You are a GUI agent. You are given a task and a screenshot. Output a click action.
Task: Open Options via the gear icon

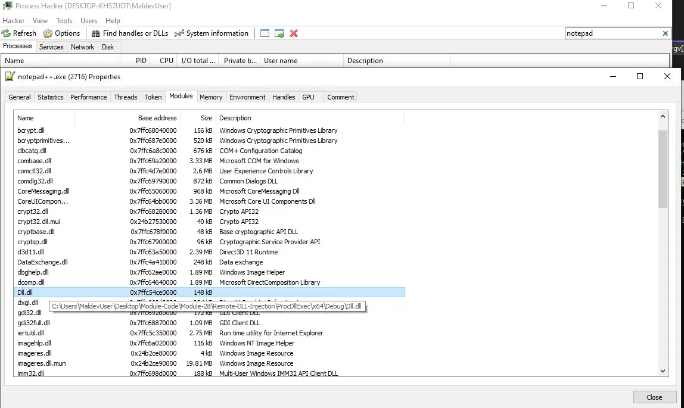pos(48,33)
